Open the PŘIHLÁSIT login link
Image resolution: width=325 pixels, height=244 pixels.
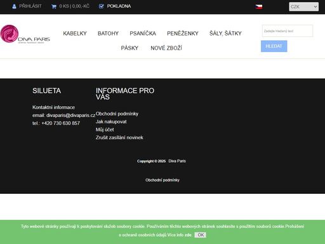tap(30, 6)
